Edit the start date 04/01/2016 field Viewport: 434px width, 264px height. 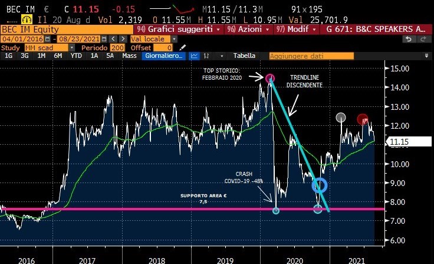click(22, 39)
